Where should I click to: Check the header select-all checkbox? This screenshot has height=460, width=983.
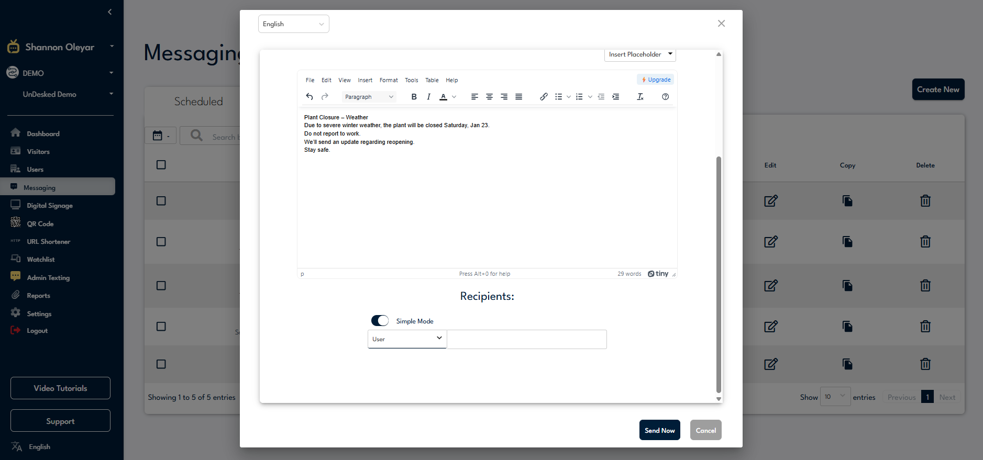[x=161, y=165]
